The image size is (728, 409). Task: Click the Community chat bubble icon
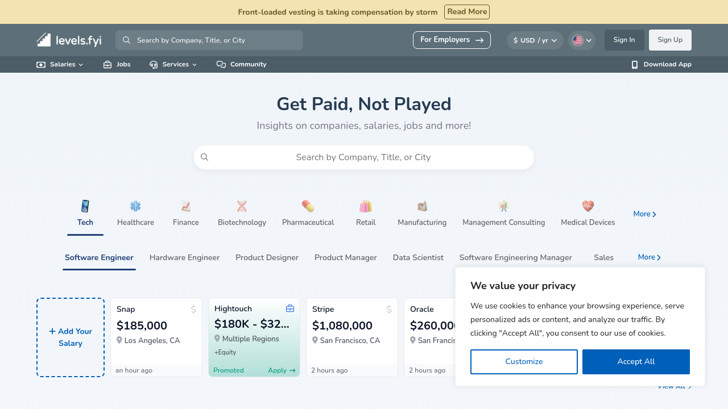pyautogui.click(x=221, y=64)
